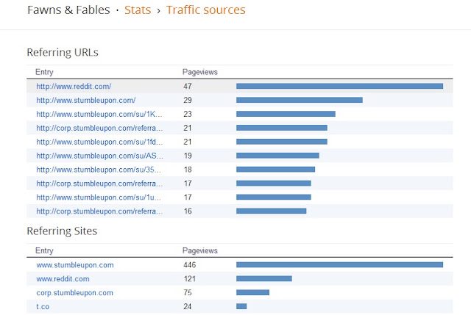Open the Traffic sources breadcrumb link
This screenshot has width=471, height=315.
point(206,10)
